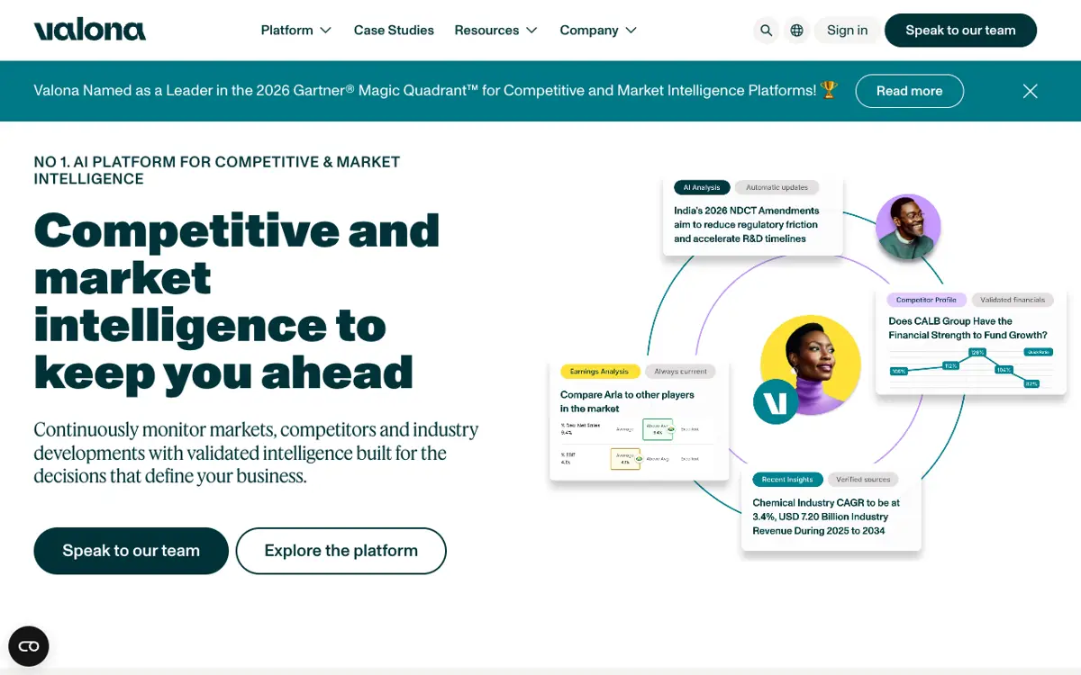
Task: Dismiss the Gartner announcement banner
Action: (x=1031, y=91)
